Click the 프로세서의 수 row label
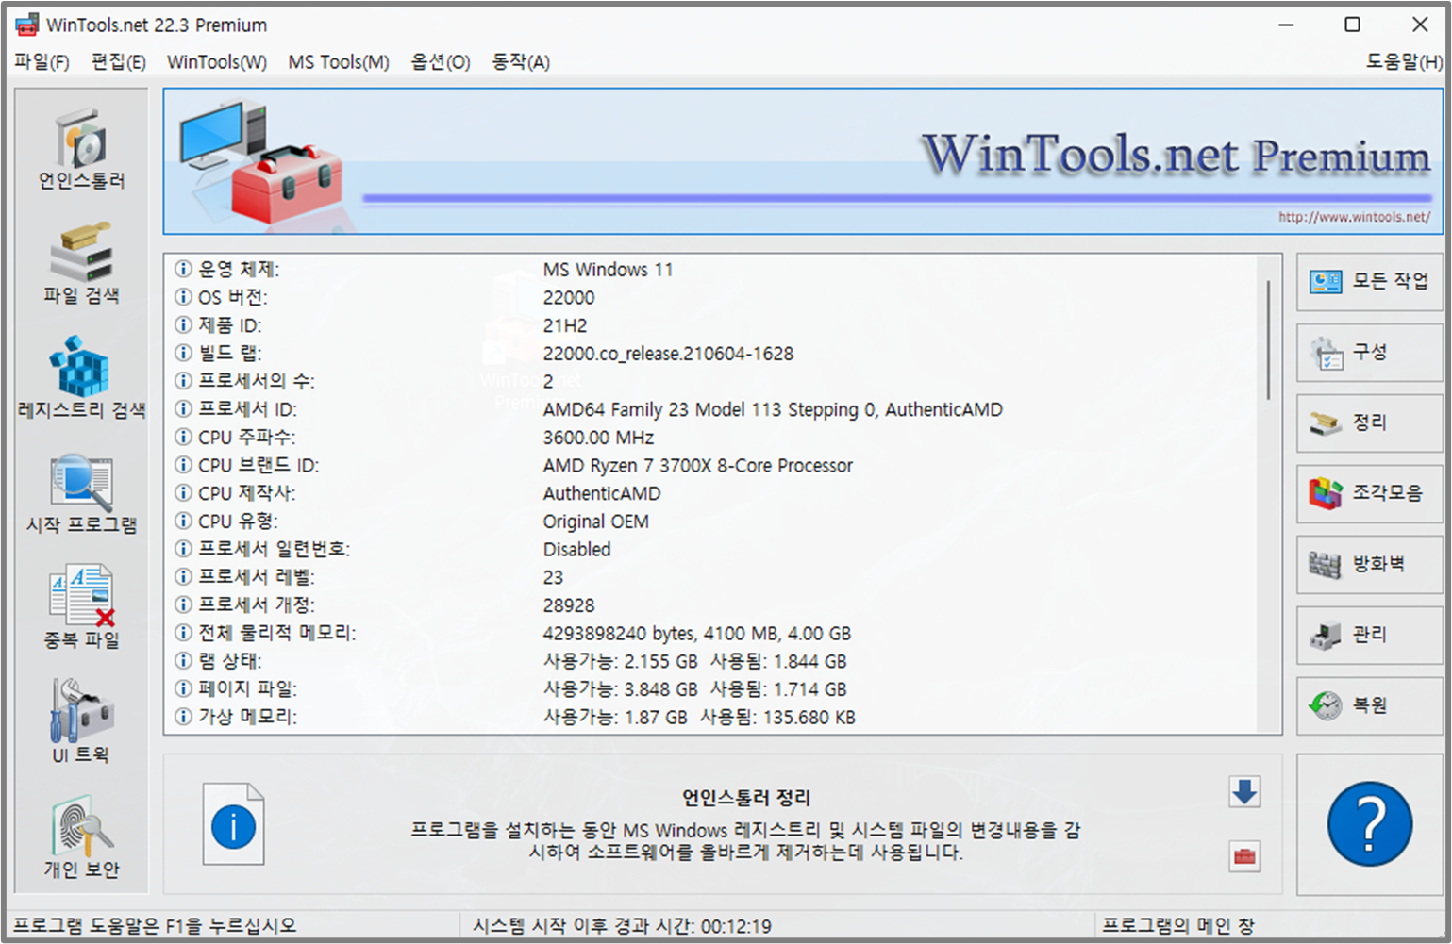 [x=256, y=382]
